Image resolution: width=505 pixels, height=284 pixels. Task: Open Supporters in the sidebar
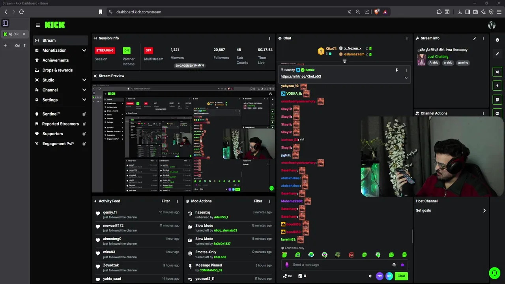(60, 134)
